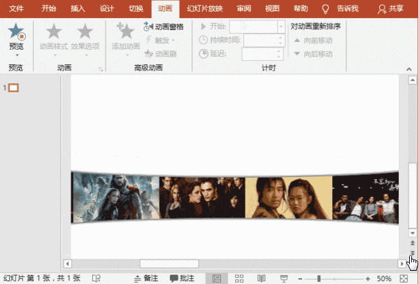This screenshot has height=284, width=419.
Task: Click the Thor movie poster image
Action: [115, 198]
